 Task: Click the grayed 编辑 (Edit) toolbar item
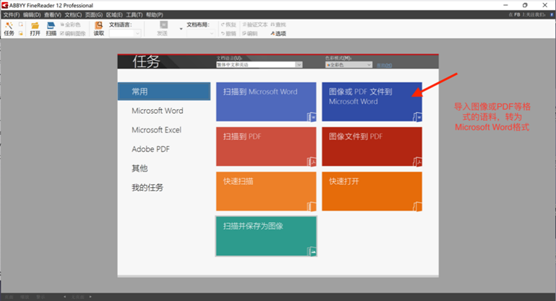coord(250,34)
